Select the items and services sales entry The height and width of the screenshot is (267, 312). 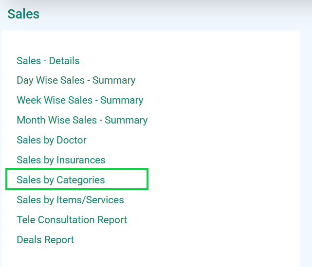70,199
